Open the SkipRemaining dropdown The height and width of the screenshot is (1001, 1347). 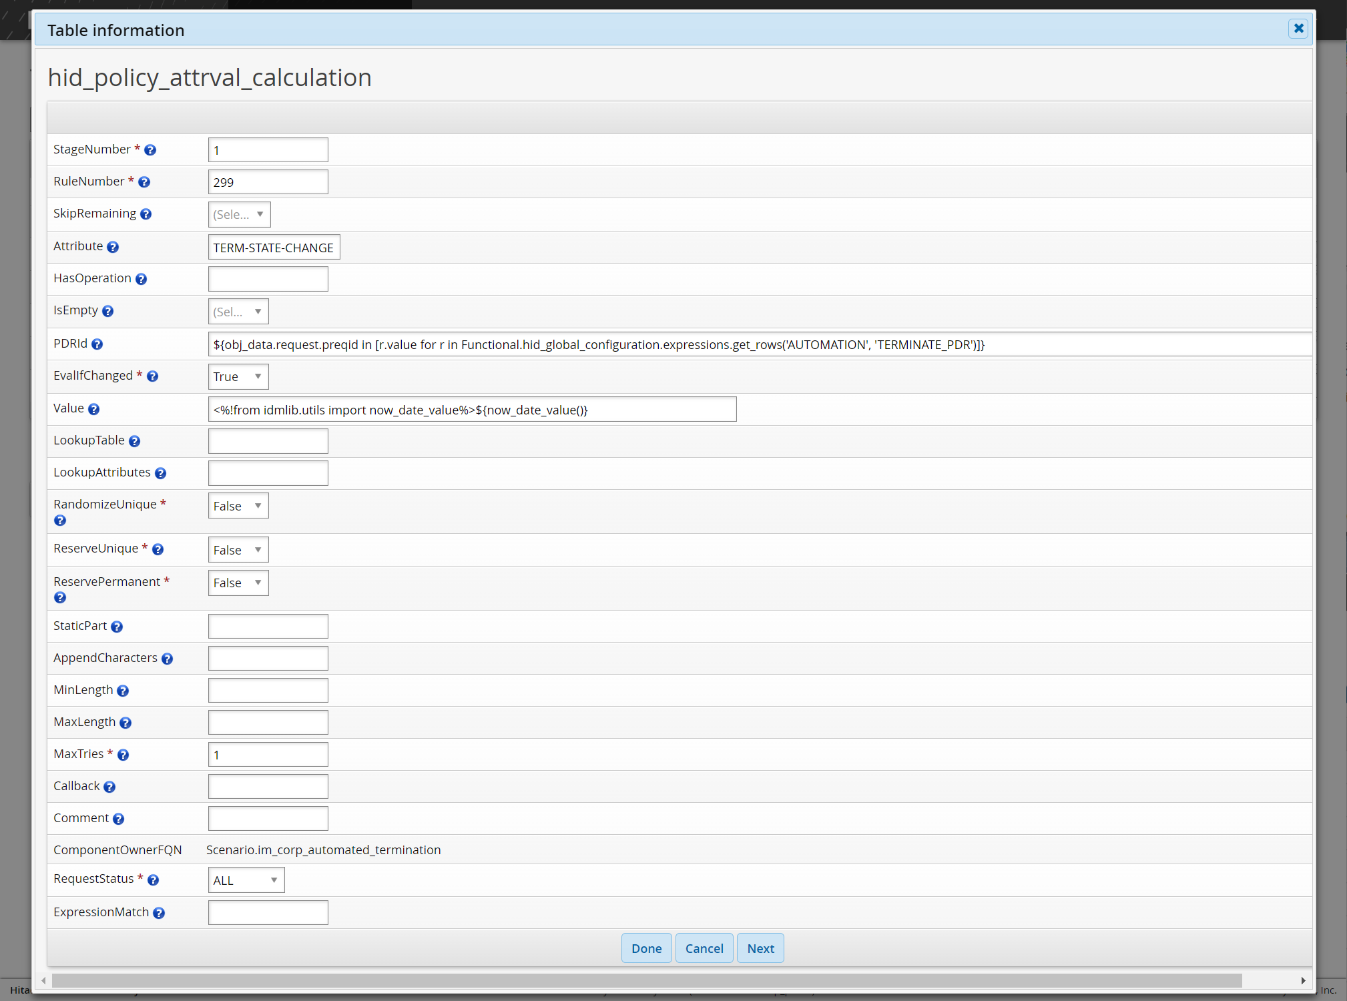pos(239,214)
